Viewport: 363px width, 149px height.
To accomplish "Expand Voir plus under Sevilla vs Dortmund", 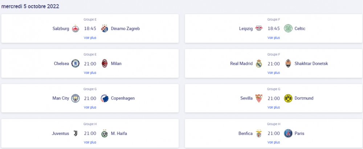I will click(274, 107).
